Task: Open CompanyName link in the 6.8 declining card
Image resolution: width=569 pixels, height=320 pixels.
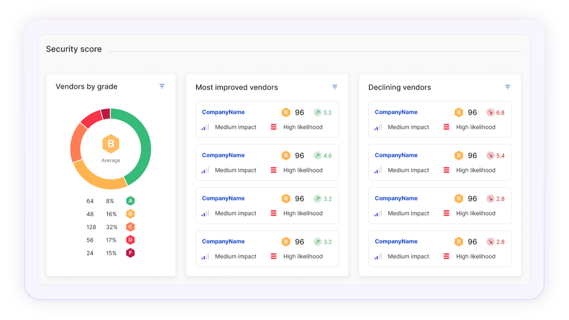Action: pos(396,112)
